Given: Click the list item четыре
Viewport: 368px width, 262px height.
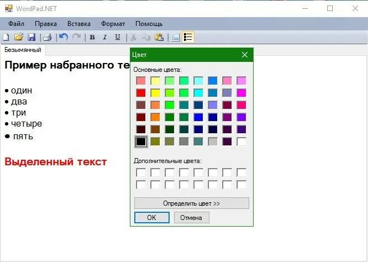Looking at the screenshot, I should [27, 124].
